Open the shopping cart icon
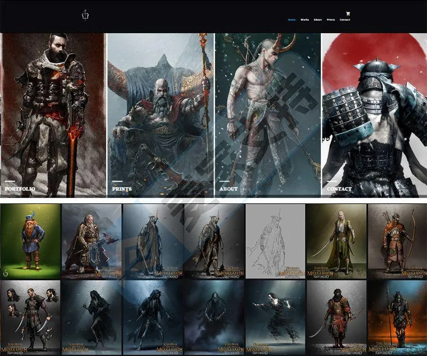The image size is (427, 356). pos(348,13)
